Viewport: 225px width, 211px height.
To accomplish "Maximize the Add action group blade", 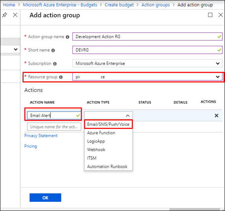I will tap(210, 15).
